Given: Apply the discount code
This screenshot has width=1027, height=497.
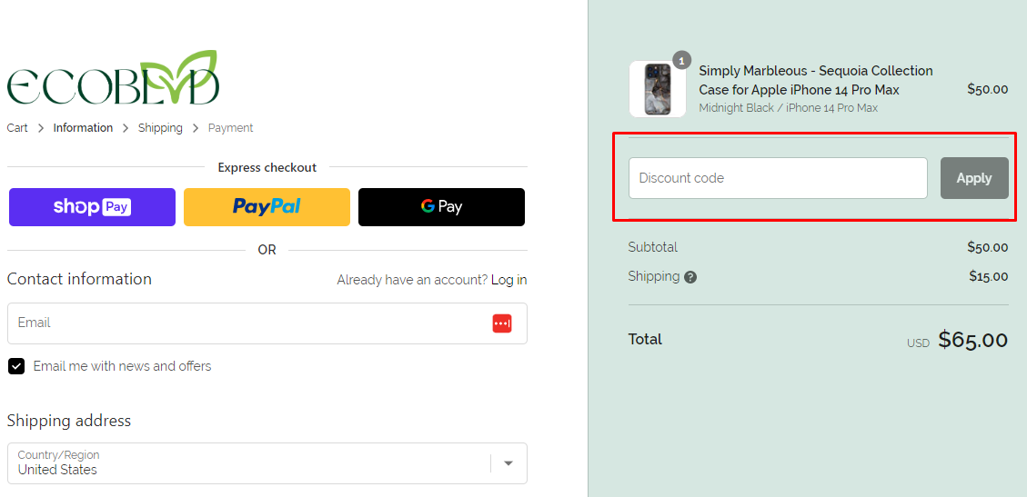Looking at the screenshot, I should pyautogui.click(x=974, y=178).
